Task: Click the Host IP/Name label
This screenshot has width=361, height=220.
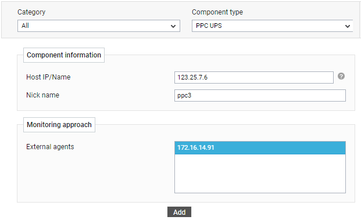Action: point(48,77)
